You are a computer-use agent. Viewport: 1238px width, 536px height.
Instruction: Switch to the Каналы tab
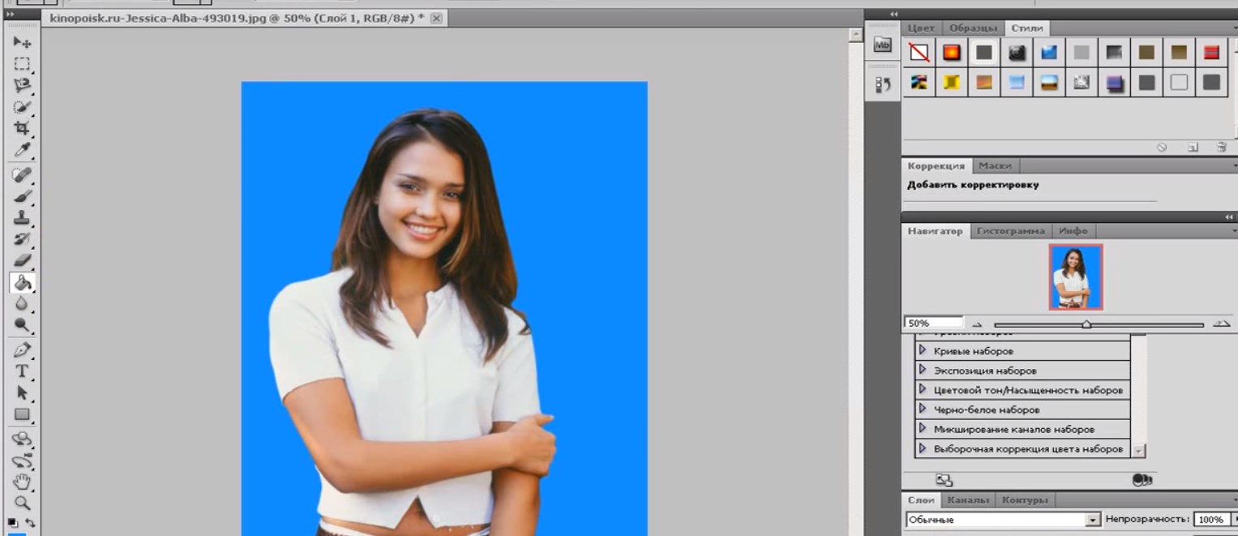pos(967,500)
